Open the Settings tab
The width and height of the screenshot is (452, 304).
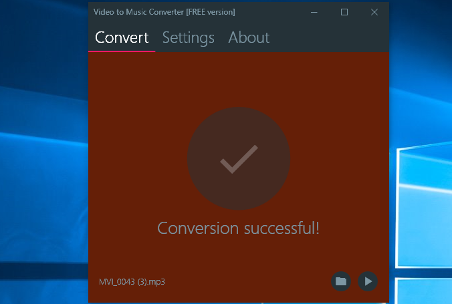(x=189, y=37)
